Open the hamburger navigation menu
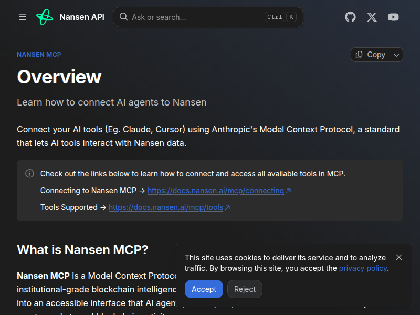Viewport: 420px width, 315px height. 22,17
